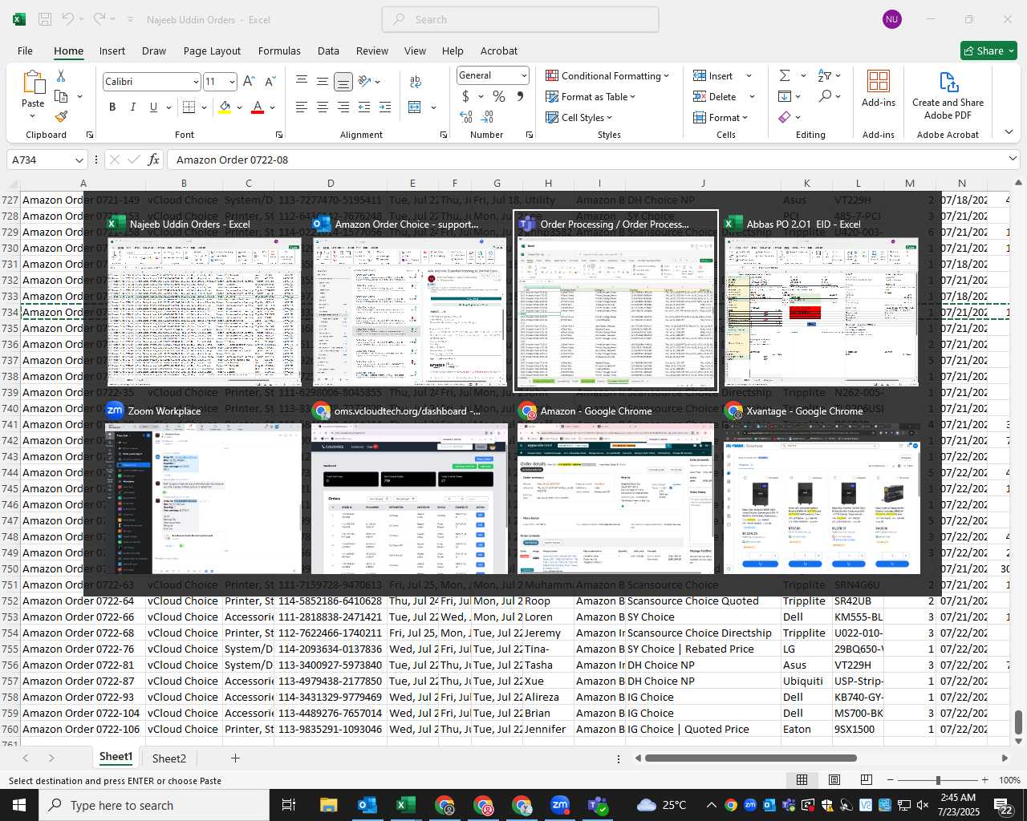Screen dimensions: 1027x821
Task: Increase font size with the larger A icon
Action: point(249,81)
